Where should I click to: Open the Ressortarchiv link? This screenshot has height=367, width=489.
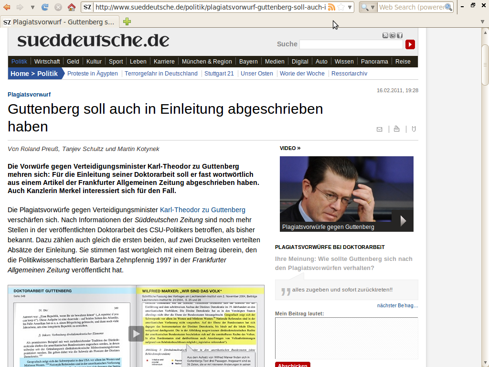pos(349,74)
